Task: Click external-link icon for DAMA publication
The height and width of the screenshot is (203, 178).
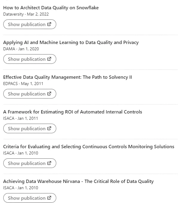Action: [49, 59]
